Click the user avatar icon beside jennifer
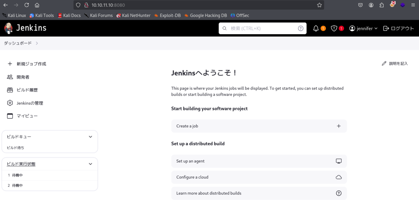 click(352, 29)
